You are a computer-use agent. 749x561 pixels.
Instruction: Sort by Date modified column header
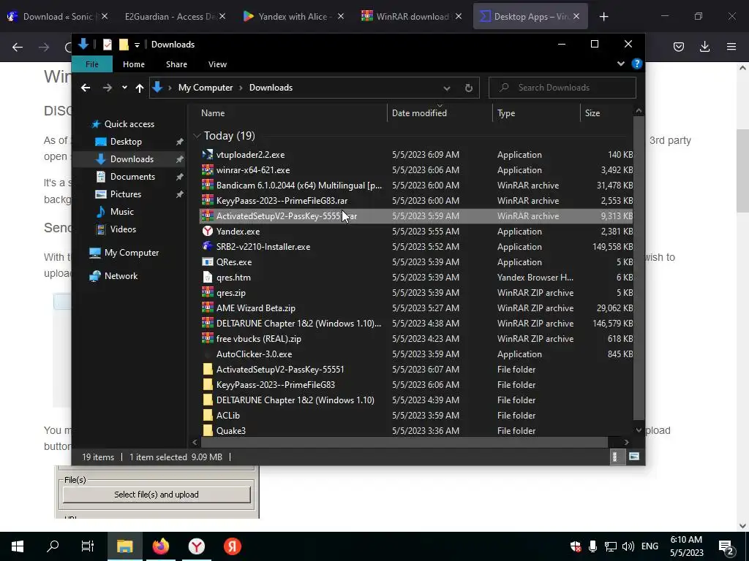click(440, 113)
